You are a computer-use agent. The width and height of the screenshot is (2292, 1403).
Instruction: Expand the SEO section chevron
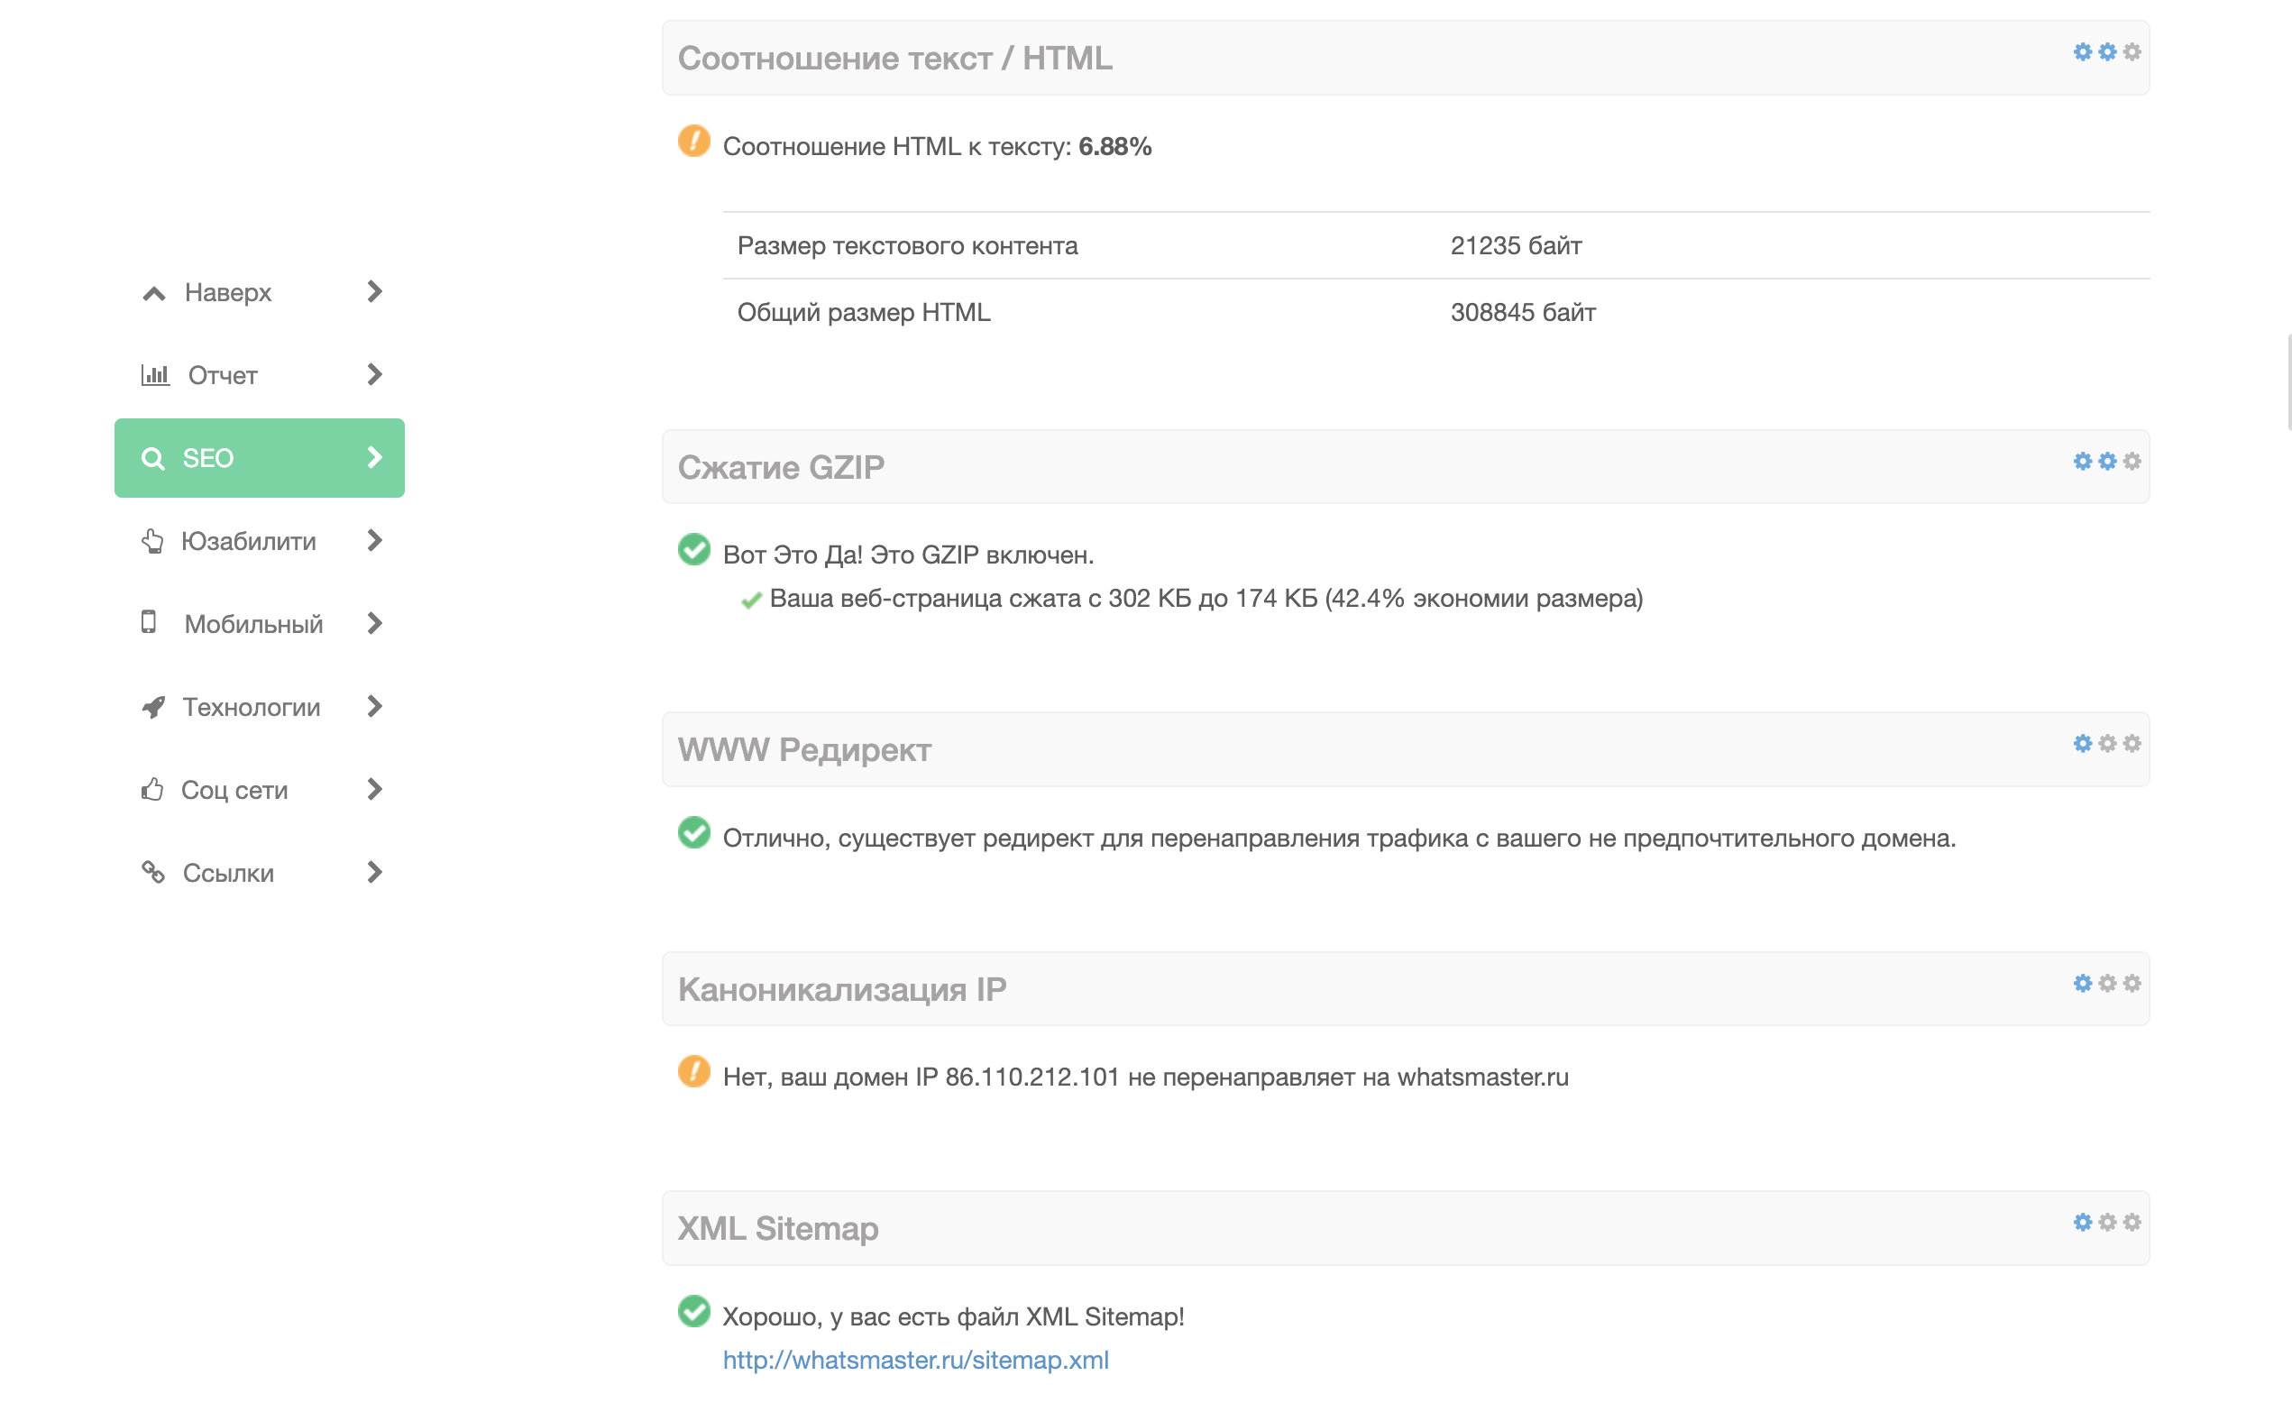[375, 458]
